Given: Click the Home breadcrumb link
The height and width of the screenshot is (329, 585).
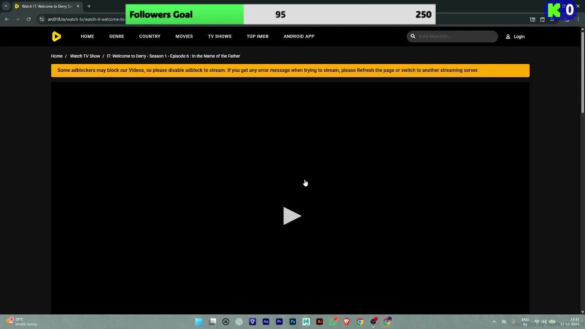Looking at the screenshot, I should (x=57, y=56).
